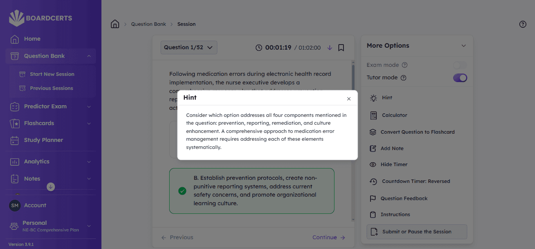Bookmark the current question
The height and width of the screenshot is (249, 535).
[x=341, y=48]
